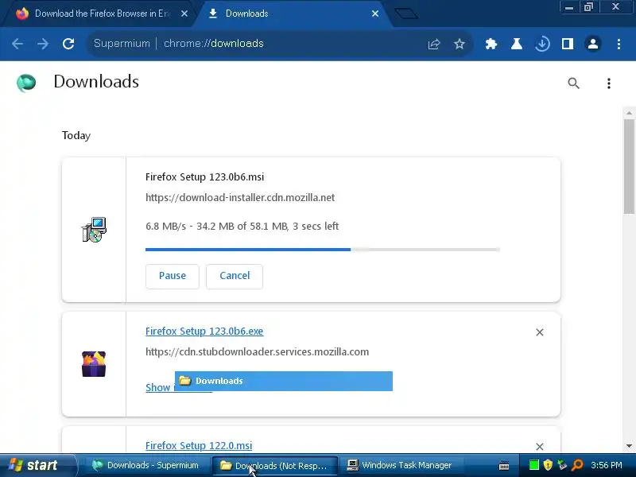Click the Show in folder link
This screenshot has width=636, height=477.
pos(160,387)
